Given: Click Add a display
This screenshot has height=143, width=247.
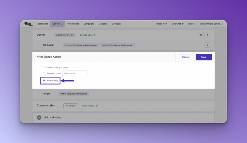Looking at the screenshot, I should [53, 118].
